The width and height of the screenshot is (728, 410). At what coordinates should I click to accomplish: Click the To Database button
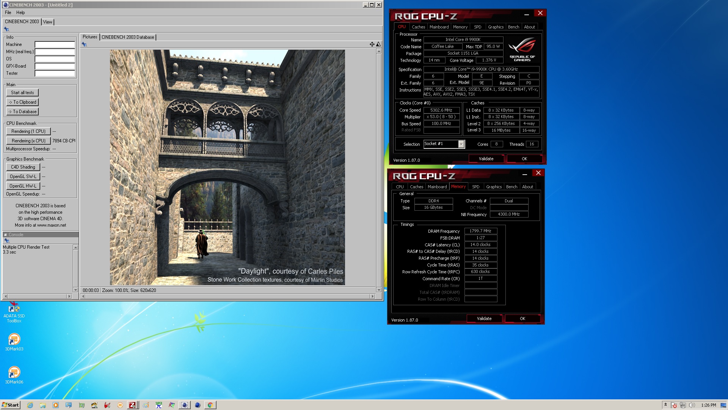point(22,112)
